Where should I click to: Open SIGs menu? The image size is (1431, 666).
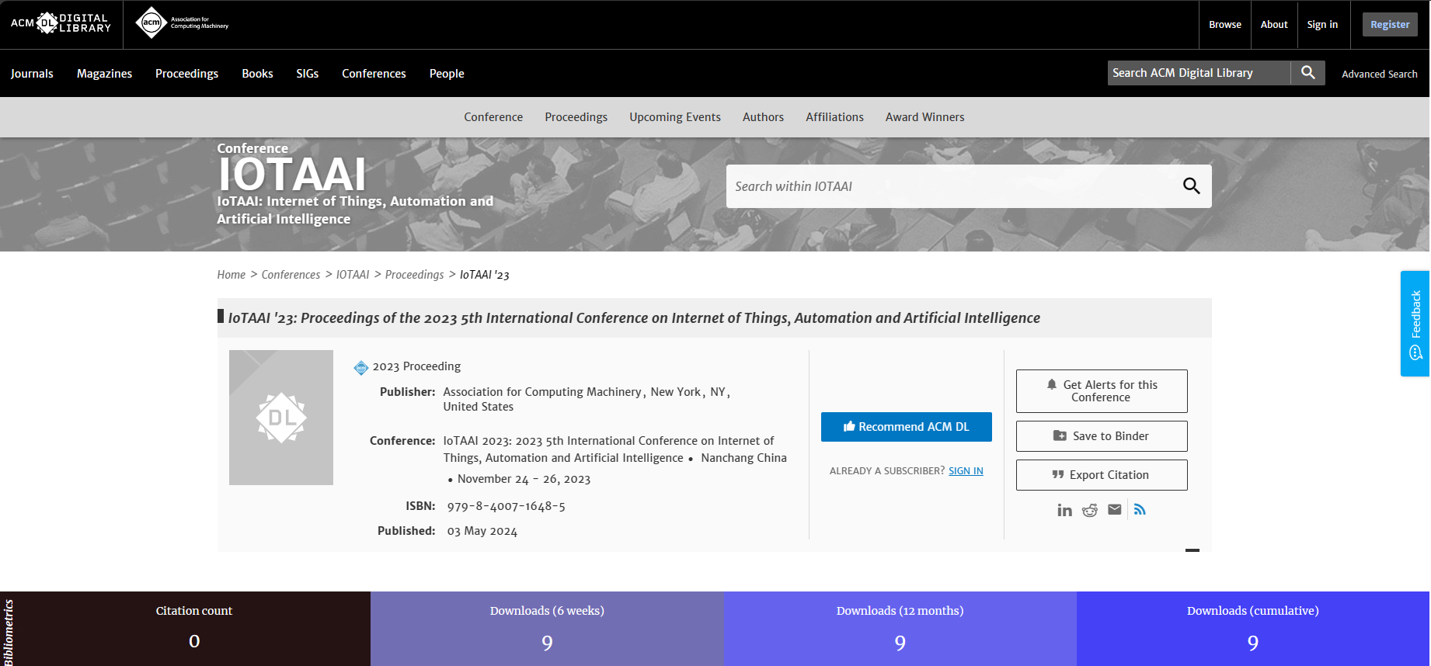pyautogui.click(x=307, y=74)
